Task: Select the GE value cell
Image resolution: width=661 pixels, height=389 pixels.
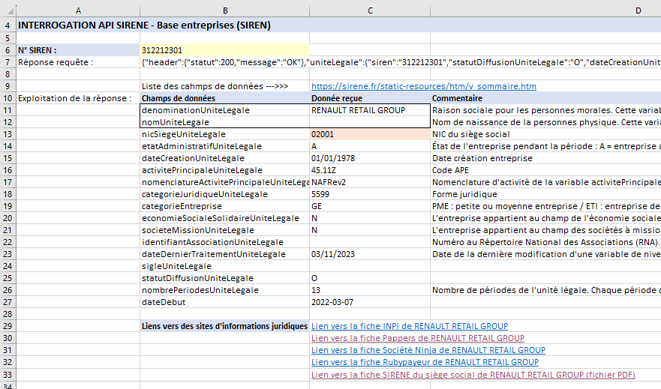Action: click(x=370, y=206)
